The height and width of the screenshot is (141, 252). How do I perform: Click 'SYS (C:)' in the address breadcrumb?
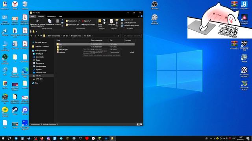pos(65,36)
